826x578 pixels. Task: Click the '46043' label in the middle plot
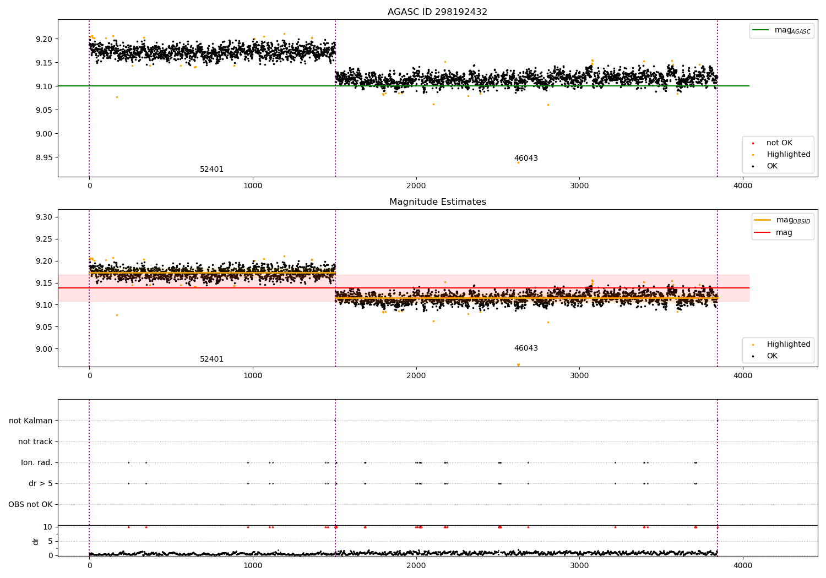[x=526, y=348]
